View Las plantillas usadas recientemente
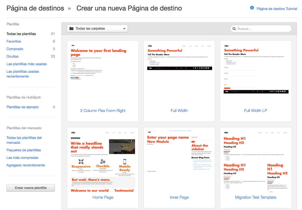The width and height of the screenshot is (302, 210). pos(23,74)
